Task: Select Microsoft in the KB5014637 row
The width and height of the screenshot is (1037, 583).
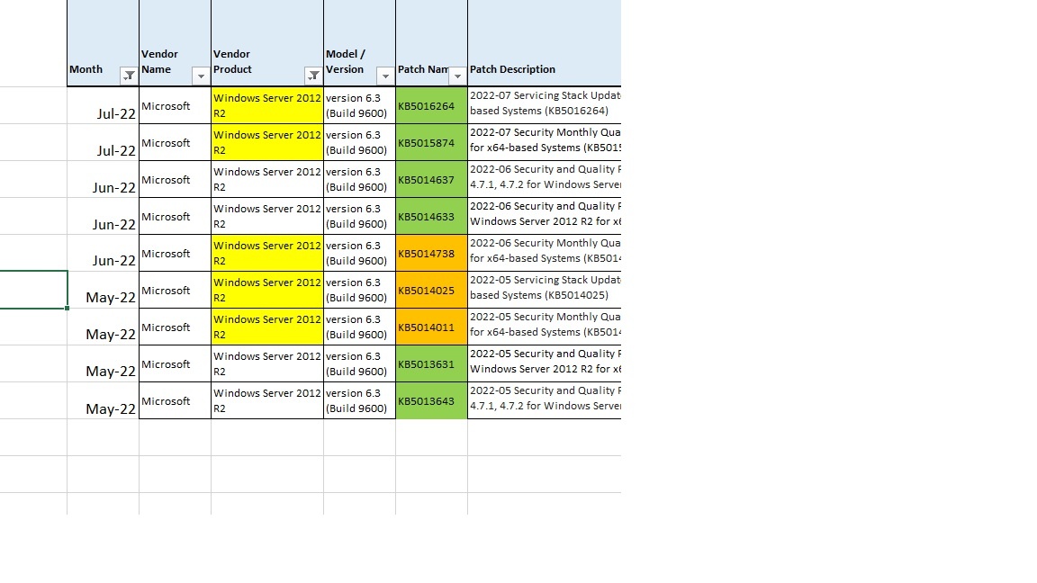Action: pos(166,180)
